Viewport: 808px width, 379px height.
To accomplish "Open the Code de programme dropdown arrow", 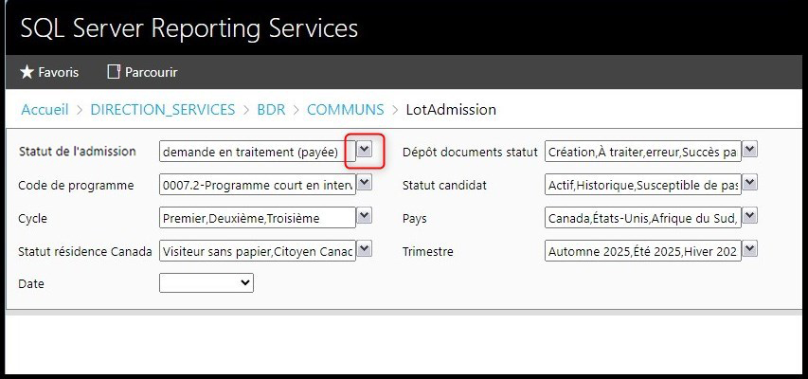I will (x=365, y=184).
